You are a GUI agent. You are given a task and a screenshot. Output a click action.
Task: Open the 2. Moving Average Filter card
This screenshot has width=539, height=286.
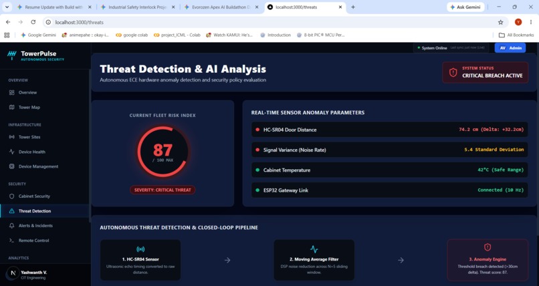click(x=314, y=260)
